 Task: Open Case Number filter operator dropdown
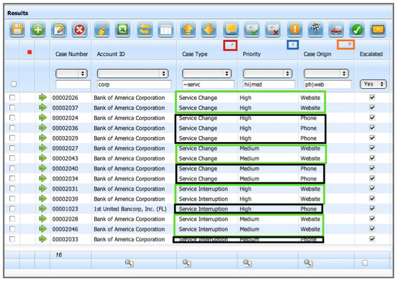71,74
